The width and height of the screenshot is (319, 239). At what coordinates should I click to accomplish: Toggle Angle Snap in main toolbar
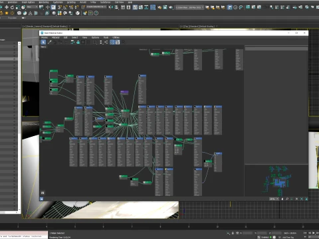click(65, 7)
